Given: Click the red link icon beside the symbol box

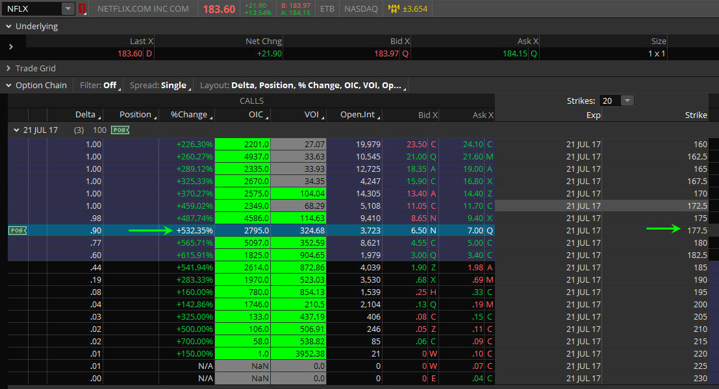Looking at the screenshot, I should [82, 9].
